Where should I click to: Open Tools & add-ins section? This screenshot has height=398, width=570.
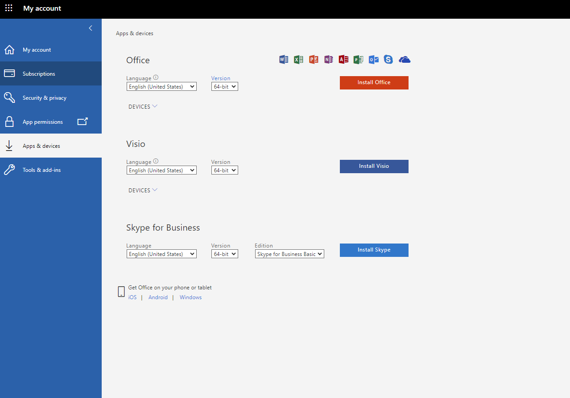[51, 170]
